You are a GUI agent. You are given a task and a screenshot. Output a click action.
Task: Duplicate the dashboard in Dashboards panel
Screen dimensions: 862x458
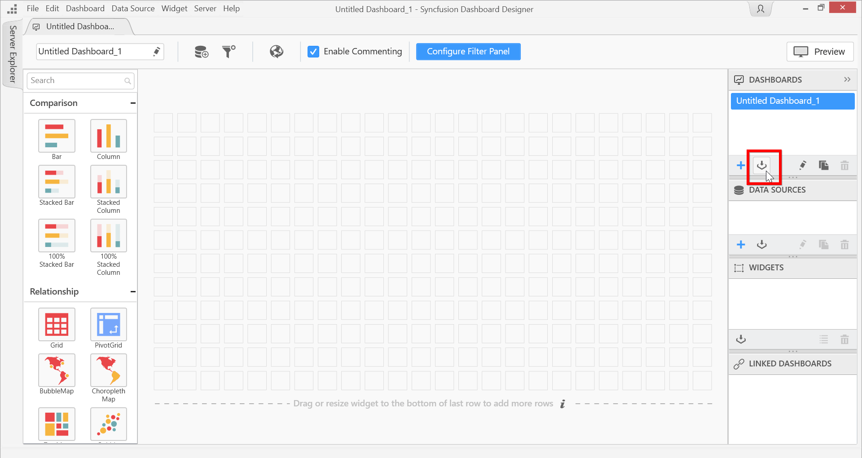click(824, 166)
